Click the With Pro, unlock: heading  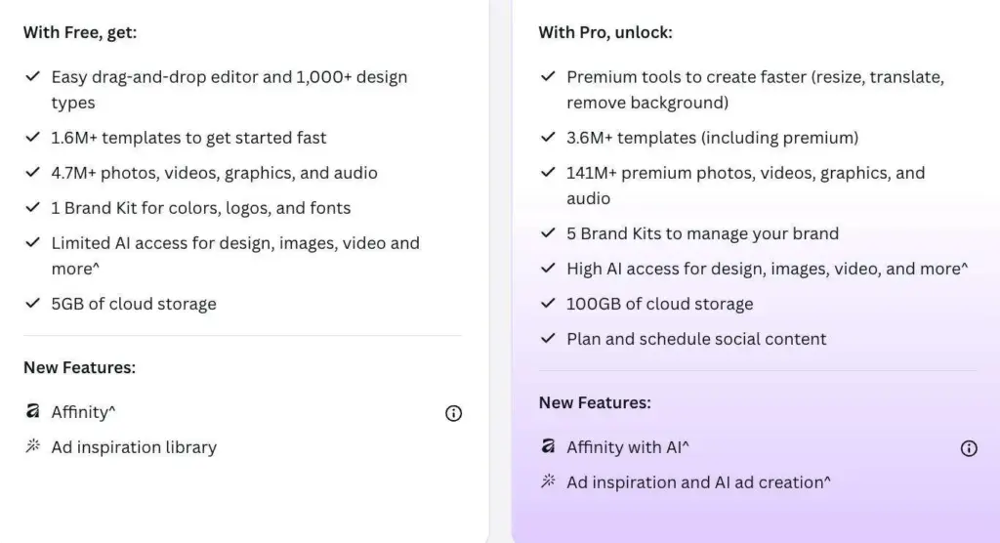coord(605,32)
